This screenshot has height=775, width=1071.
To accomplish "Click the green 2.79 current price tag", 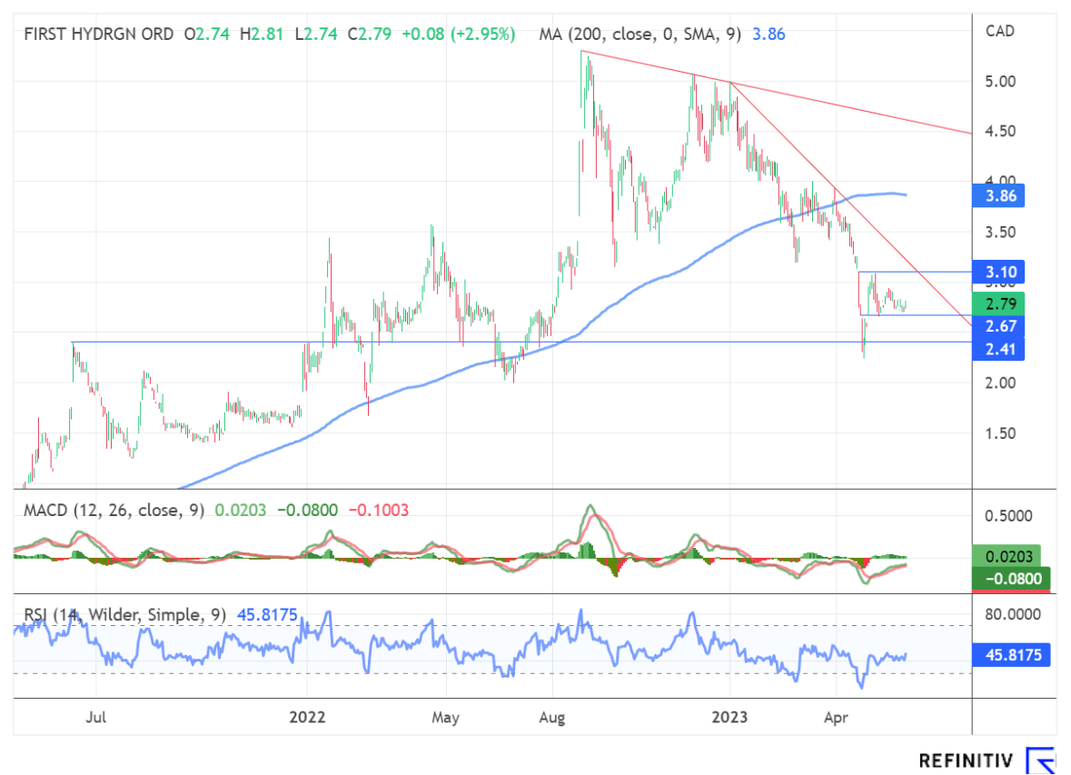I will click(998, 303).
